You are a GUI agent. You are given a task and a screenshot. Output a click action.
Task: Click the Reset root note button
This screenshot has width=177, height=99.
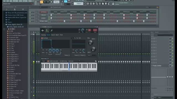pyautogui.click(x=44, y=61)
